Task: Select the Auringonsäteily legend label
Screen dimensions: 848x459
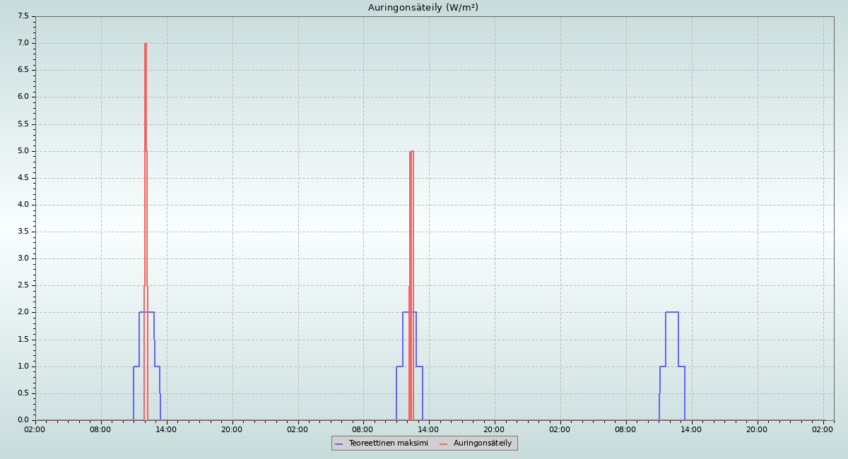Action: click(x=483, y=443)
